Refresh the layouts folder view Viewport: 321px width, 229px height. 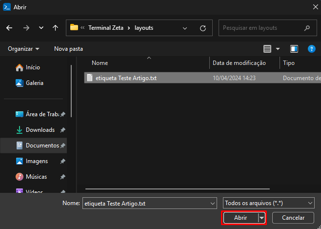tap(202, 28)
